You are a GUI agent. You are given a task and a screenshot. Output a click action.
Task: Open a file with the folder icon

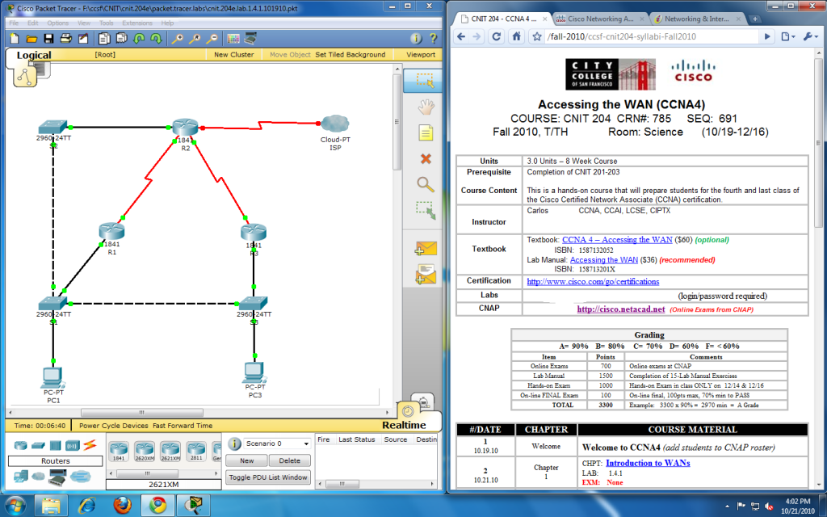coord(31,38)
